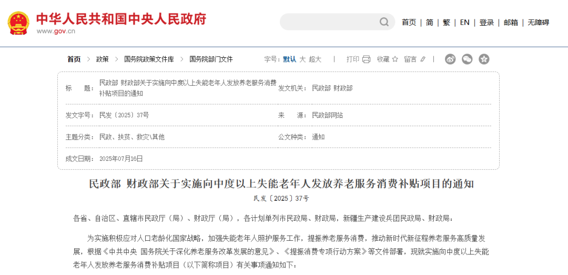Open the 登录 login link

(486, 22)
